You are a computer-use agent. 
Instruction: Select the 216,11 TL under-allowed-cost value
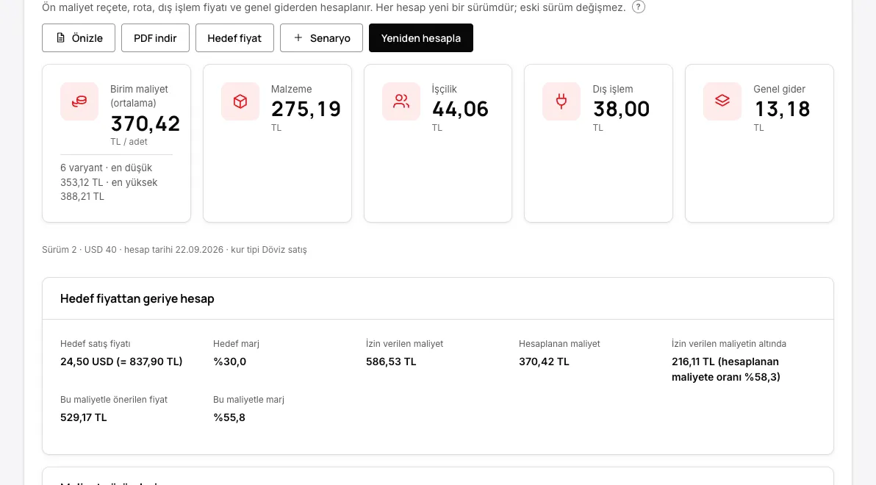point(726,370)
